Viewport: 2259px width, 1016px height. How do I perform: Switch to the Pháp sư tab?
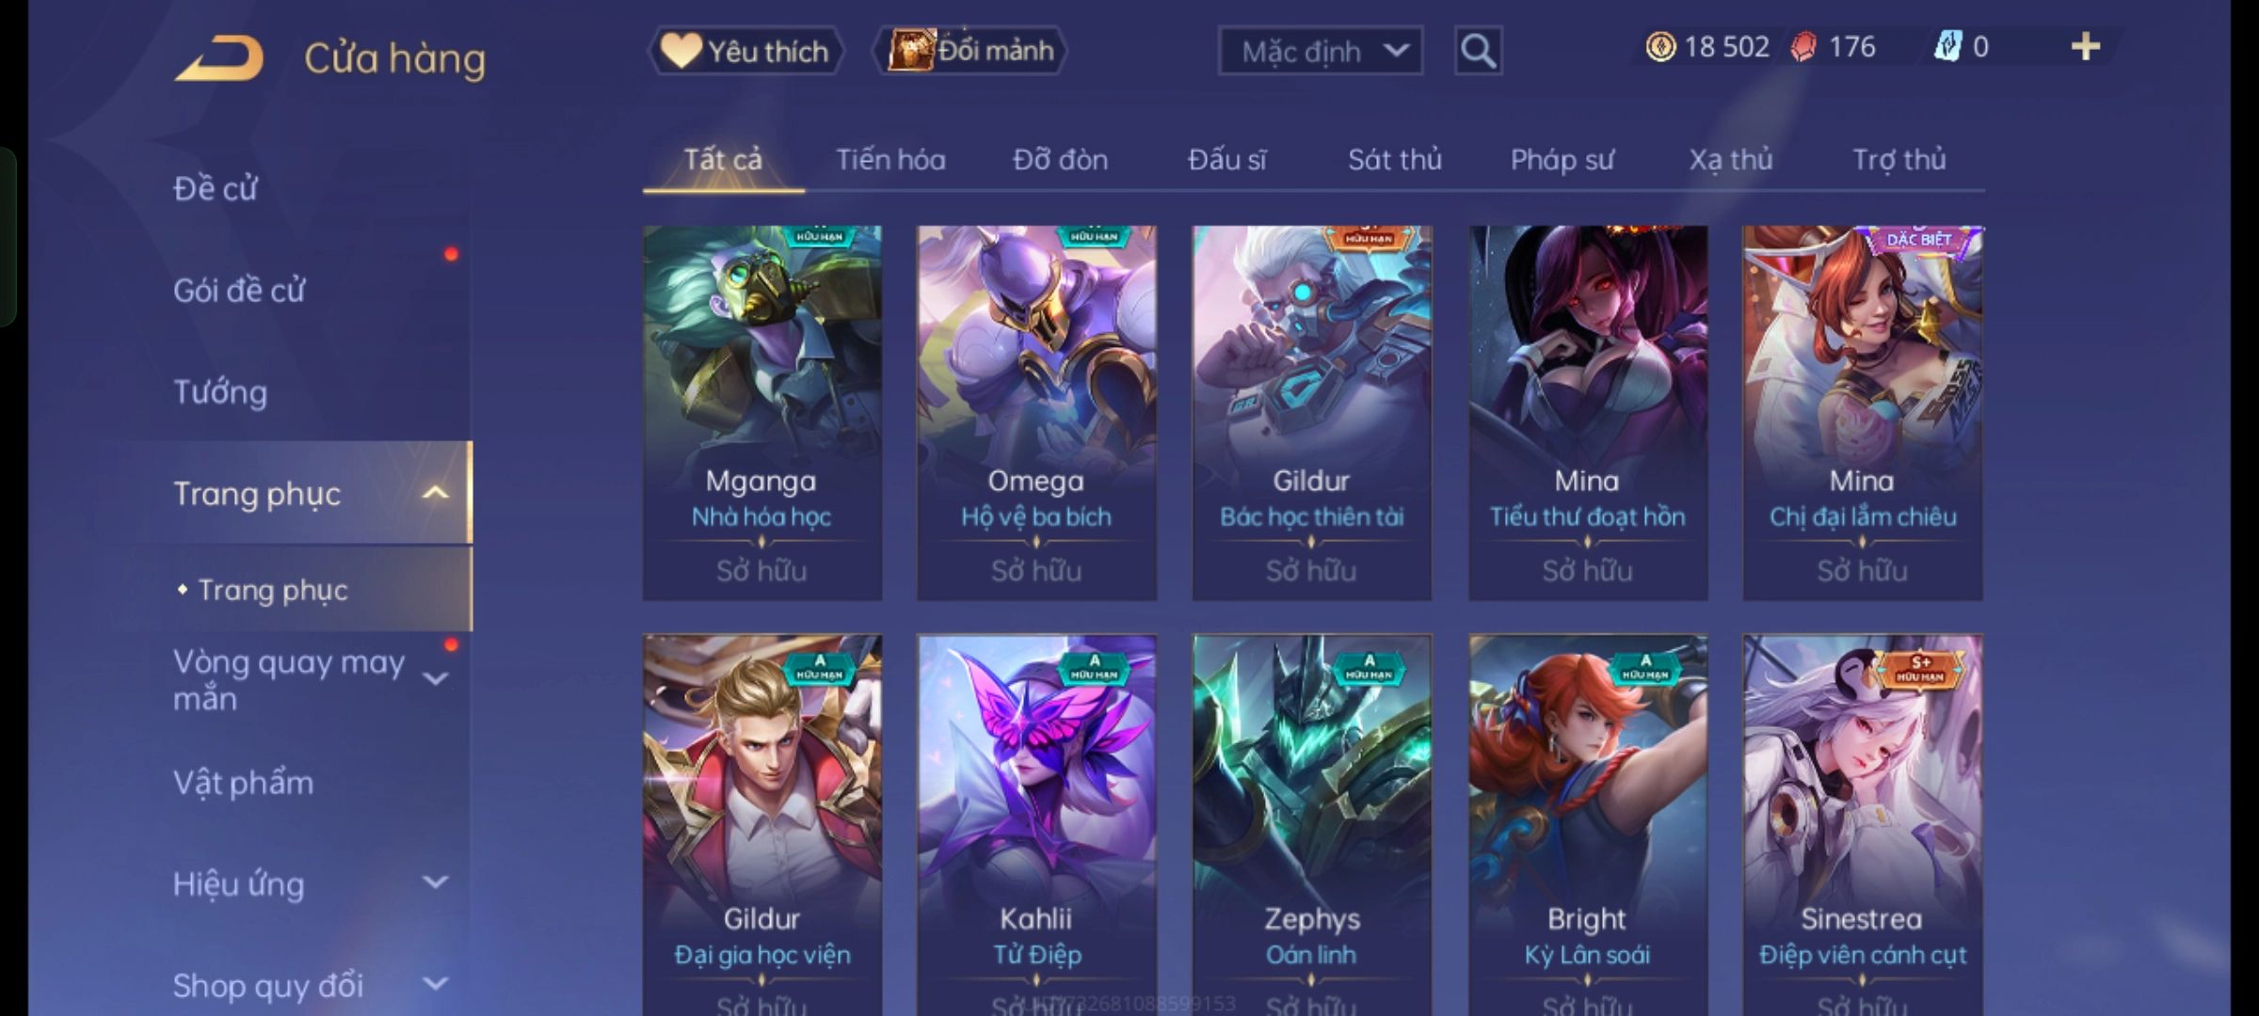(1562, 160)
